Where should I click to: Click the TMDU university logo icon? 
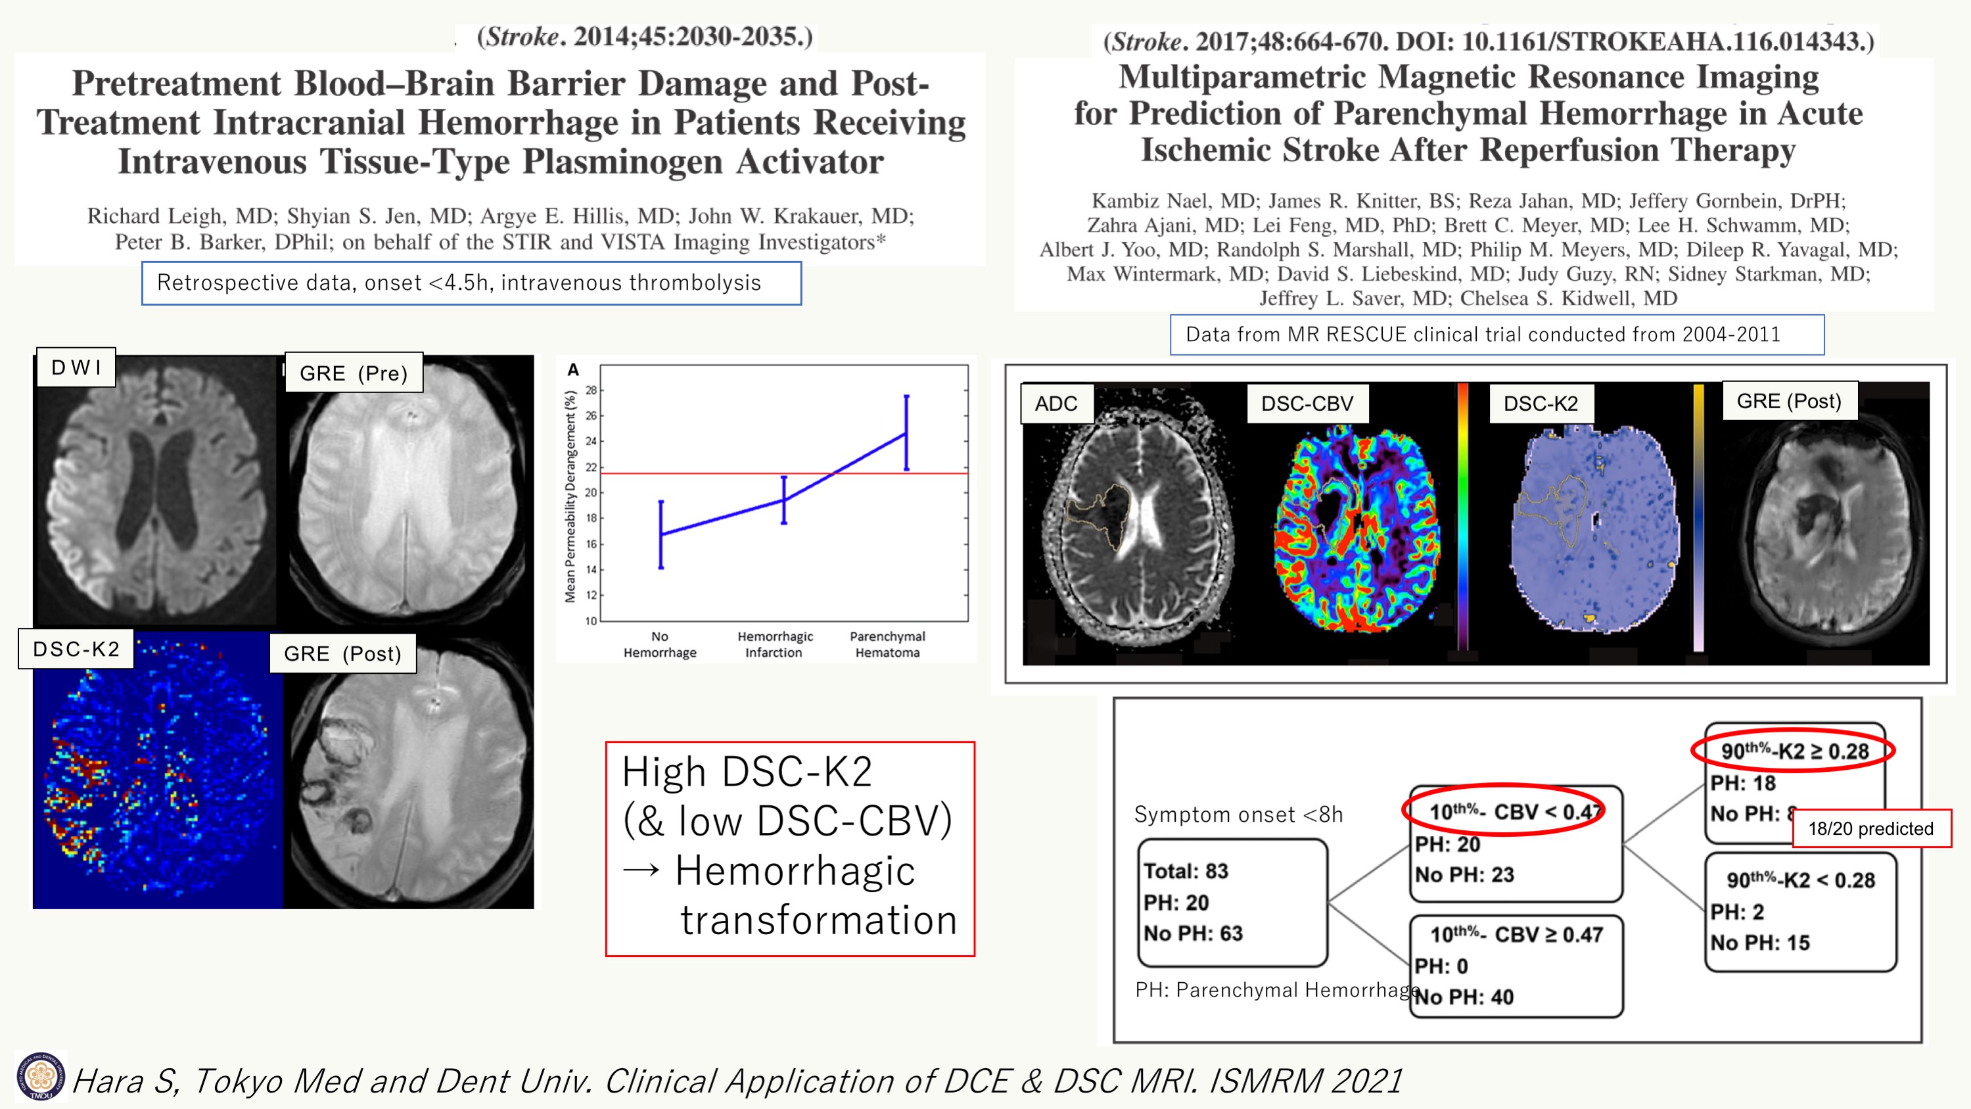pyautogui.click(x=41, y=1077)
